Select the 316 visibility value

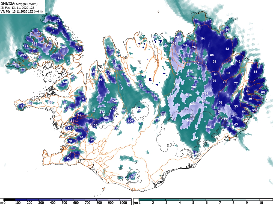190,57
